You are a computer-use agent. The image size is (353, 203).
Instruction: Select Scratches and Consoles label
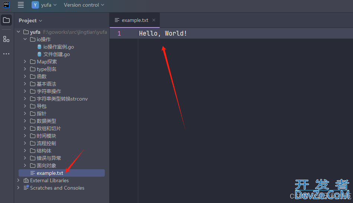(x=57, y=188)
